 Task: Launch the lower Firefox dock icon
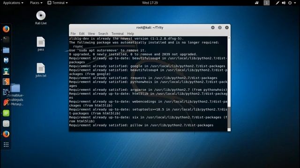6,134
